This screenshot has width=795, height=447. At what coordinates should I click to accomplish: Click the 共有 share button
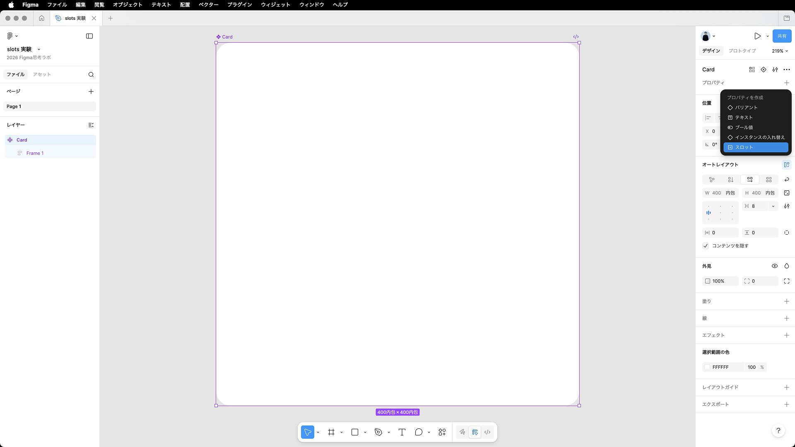(x=782, y=36)
